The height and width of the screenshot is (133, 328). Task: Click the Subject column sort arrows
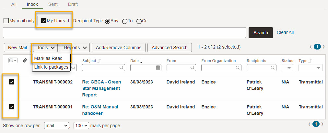point(100,61)
